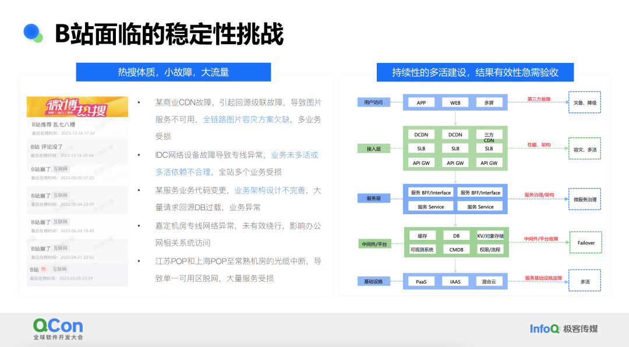629x347 pixels.
Task: Click the 灾备、降级 dashed box
Action: tap(585, 102)
